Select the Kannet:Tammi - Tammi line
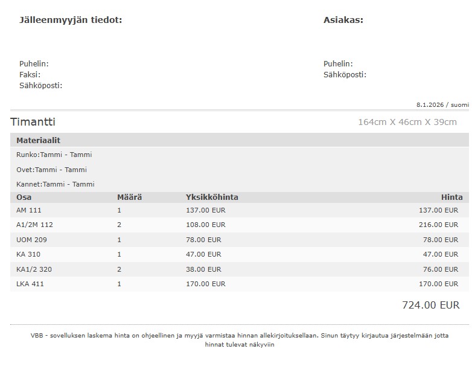Screen dimensions: 472x378 55,184
